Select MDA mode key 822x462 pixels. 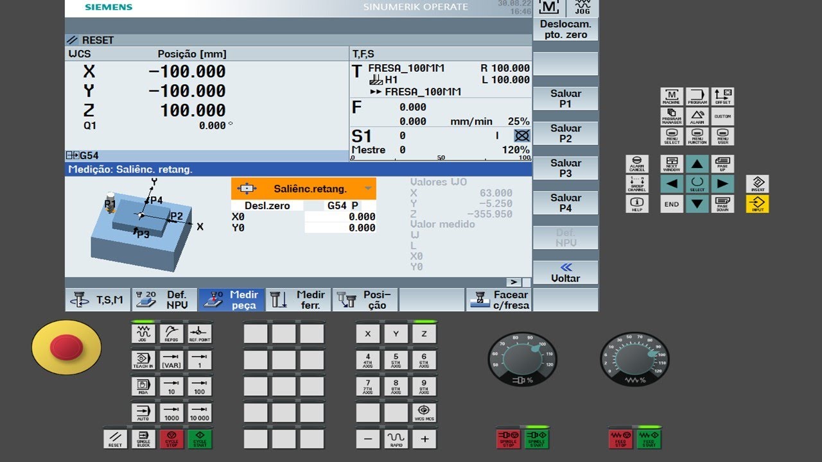143,386
